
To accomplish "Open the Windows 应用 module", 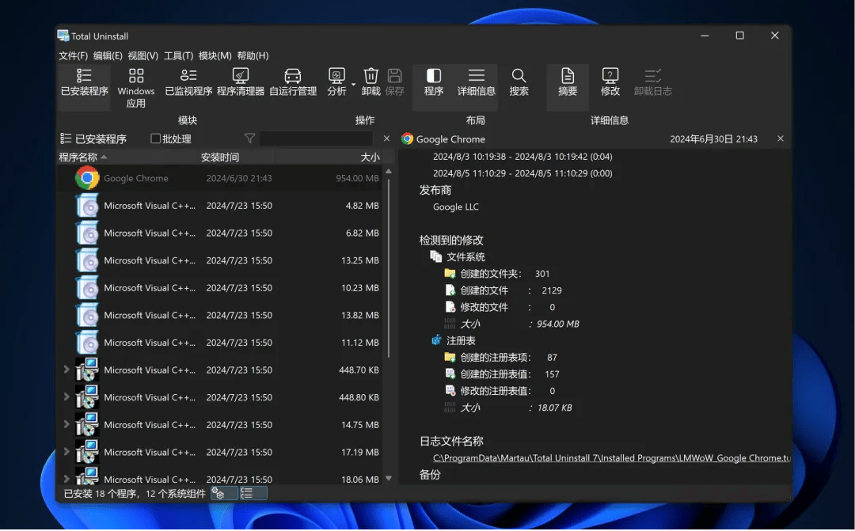I will (136, 86).
